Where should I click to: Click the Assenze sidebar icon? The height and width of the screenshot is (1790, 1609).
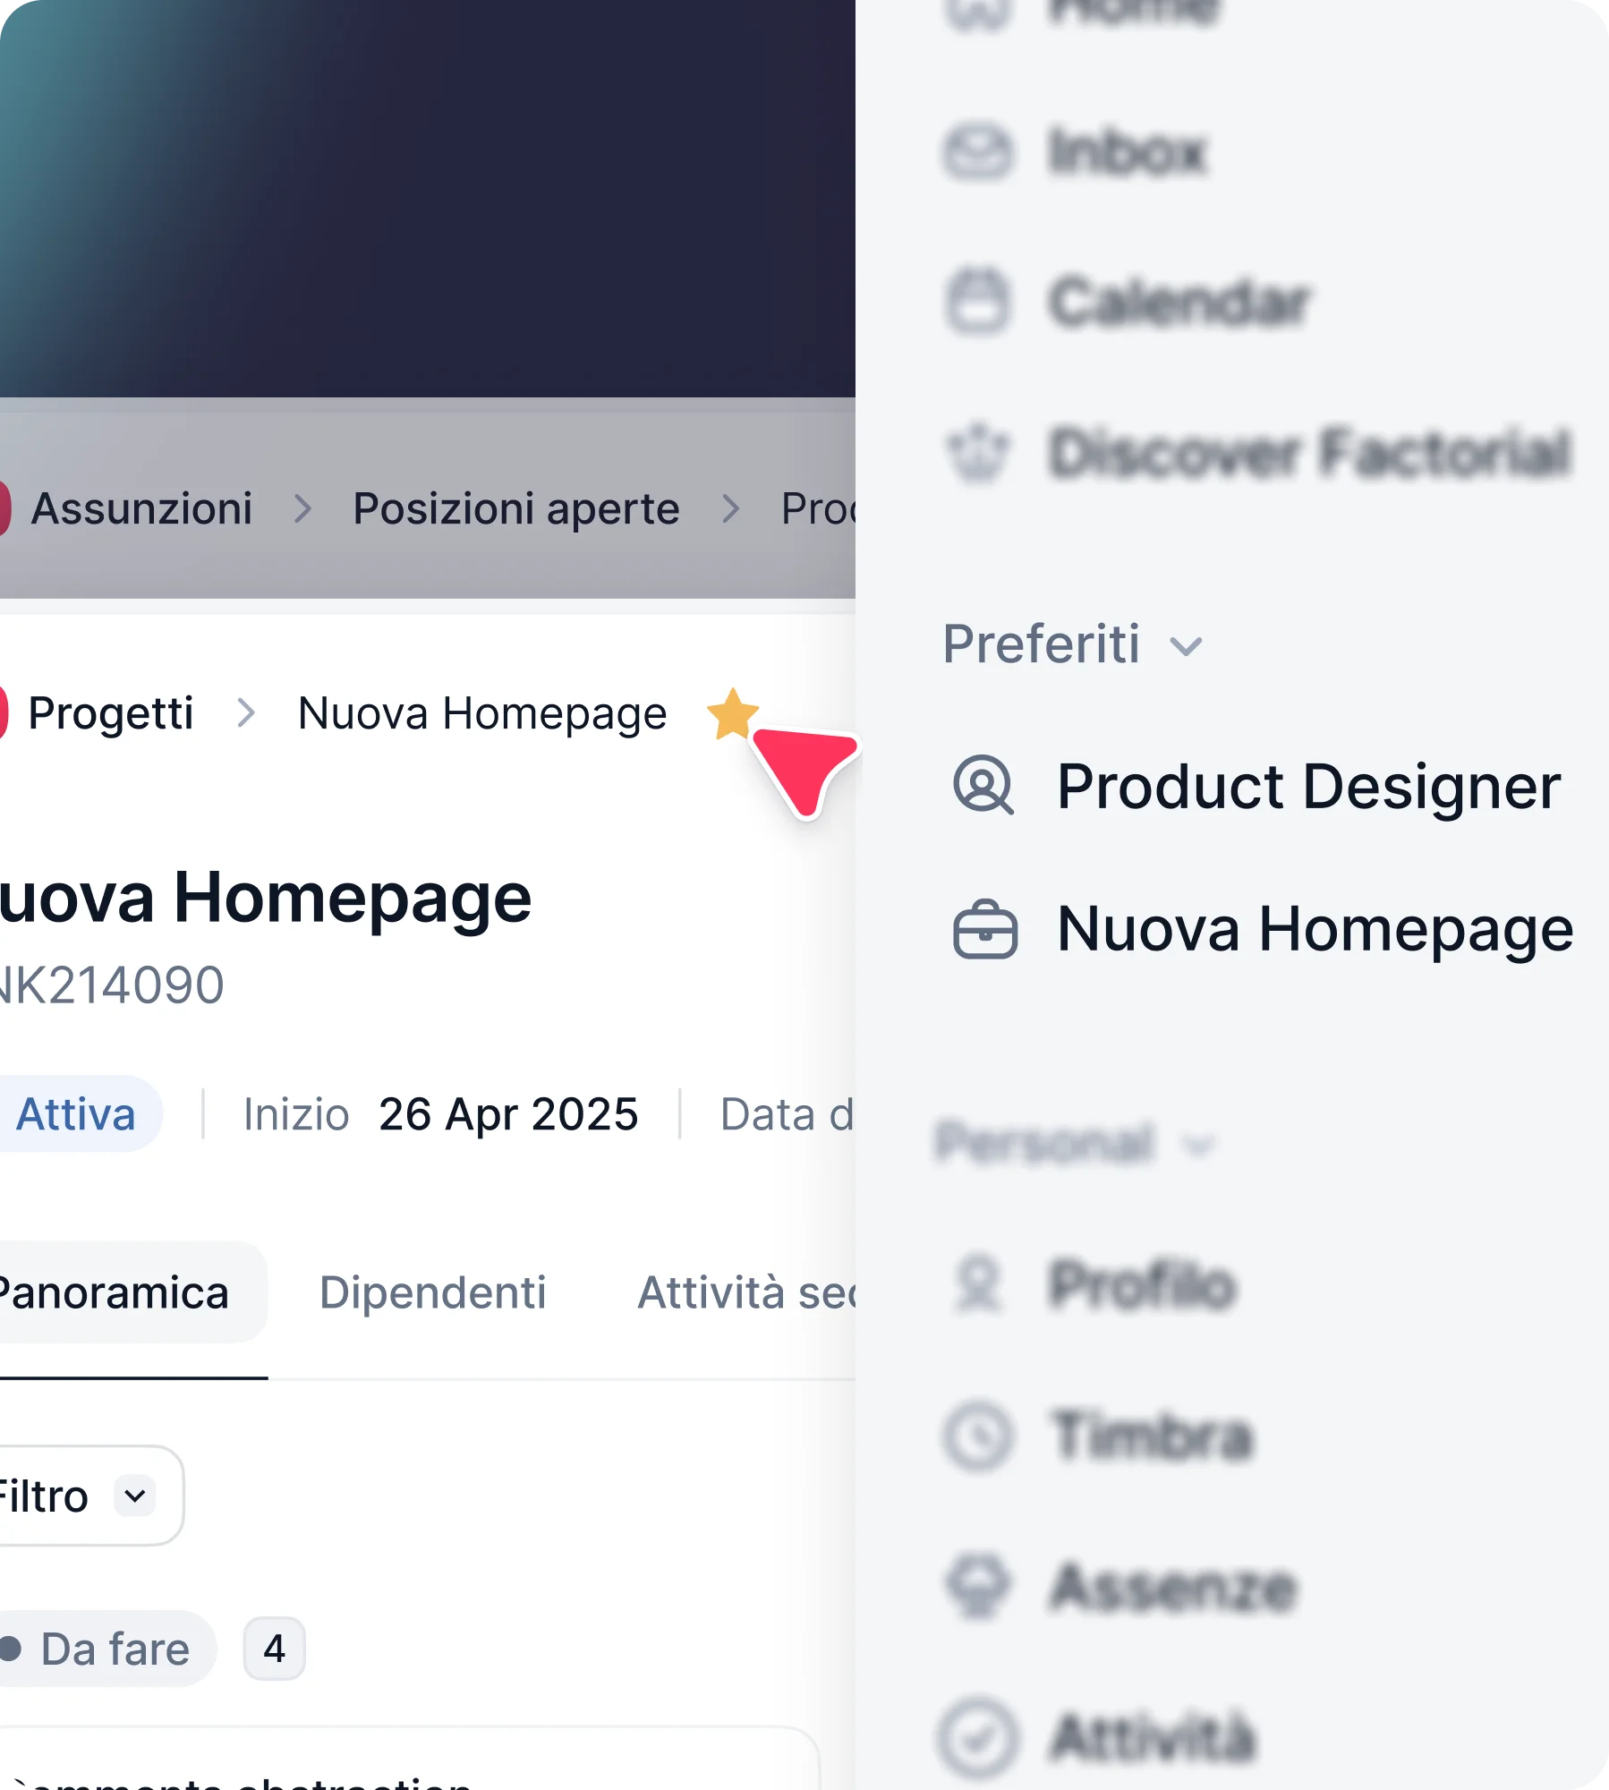click(978, 1587)
